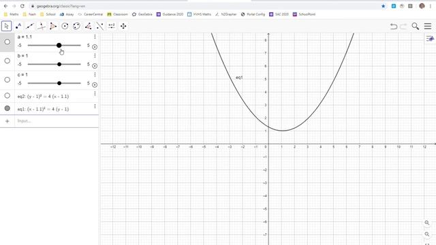
Task: Select the Move Graphics View tool
Action: click(123, 26)
